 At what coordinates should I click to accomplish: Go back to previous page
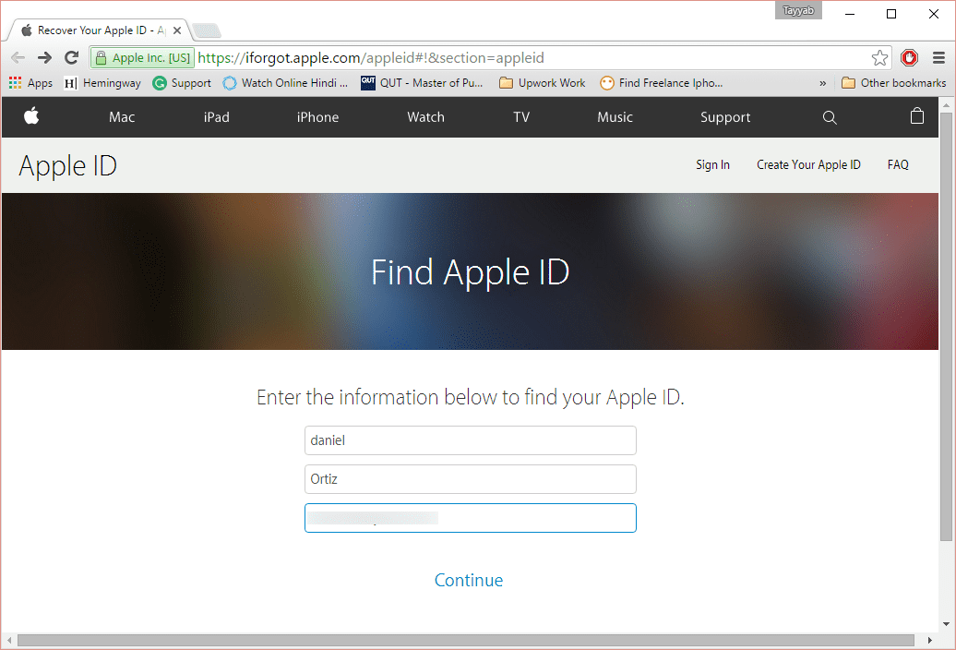pos(18,58)
